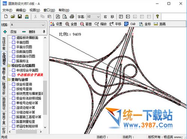Click the 窗显 window zoom tool
Screen dimensions: 187x139
(x=86, y=24)
